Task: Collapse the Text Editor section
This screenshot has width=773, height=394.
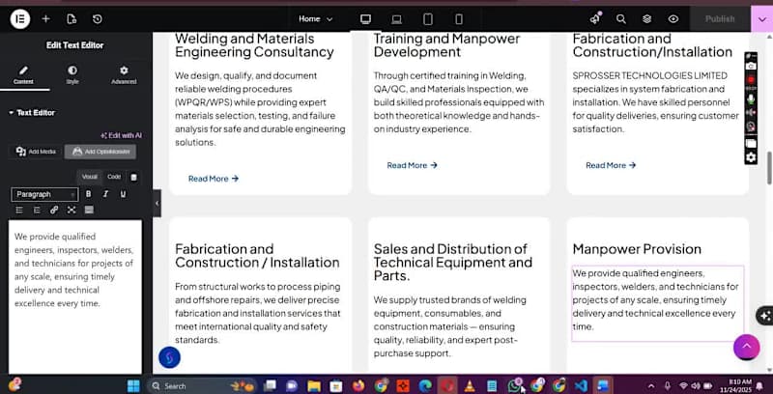Action: coord(32,113)
